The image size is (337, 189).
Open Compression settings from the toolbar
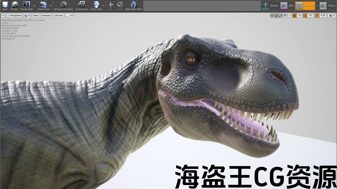(82, 4)
